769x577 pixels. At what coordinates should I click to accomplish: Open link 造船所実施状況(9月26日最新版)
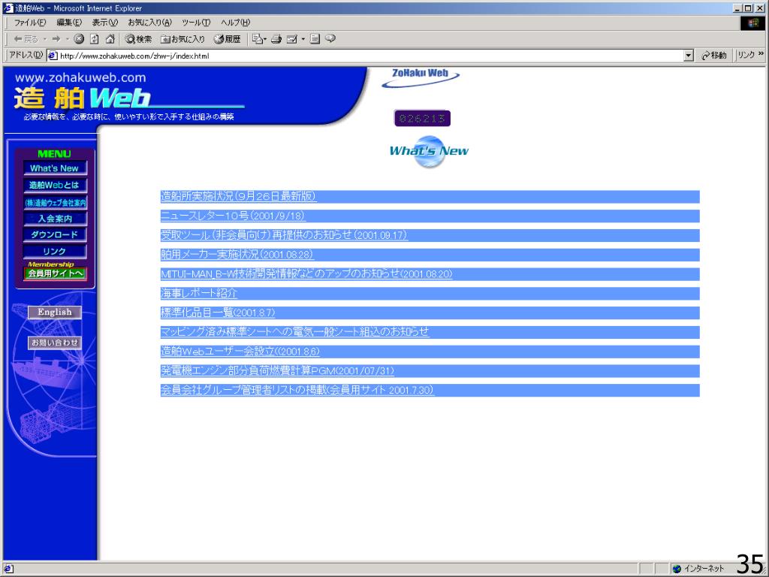click(x=238, y=196)
